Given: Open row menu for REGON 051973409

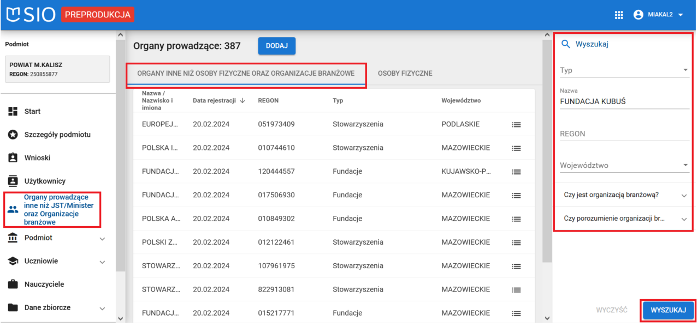Looking at the screenshot, I should pos(516,124).
